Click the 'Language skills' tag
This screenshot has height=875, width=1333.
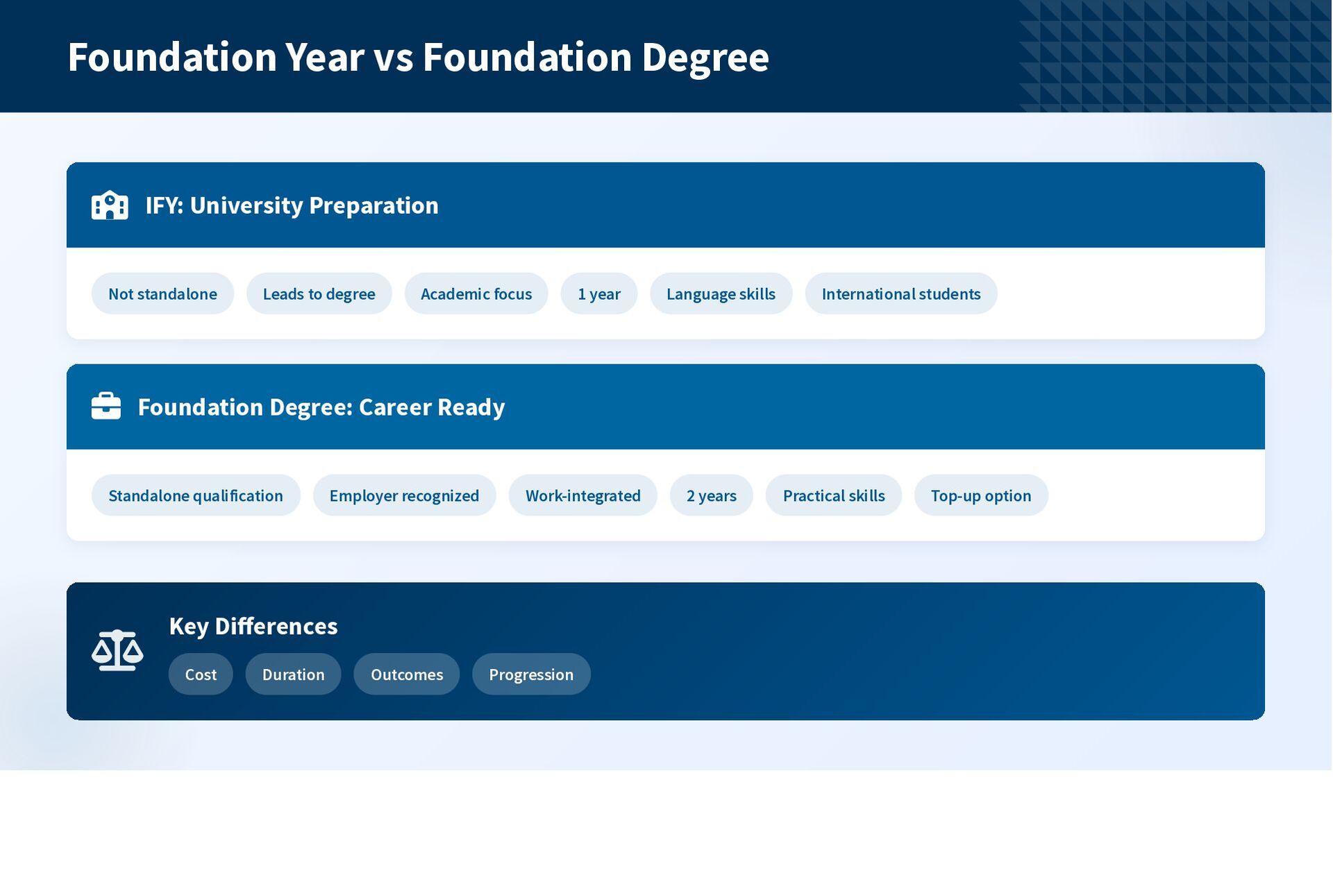(721, 294)
